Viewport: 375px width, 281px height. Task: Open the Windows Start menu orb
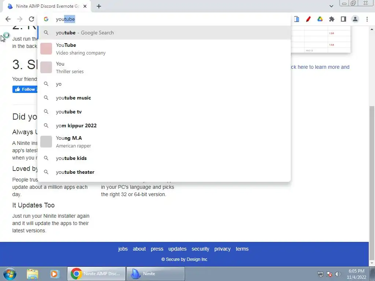pyautogui.click(x=10, y=274)
